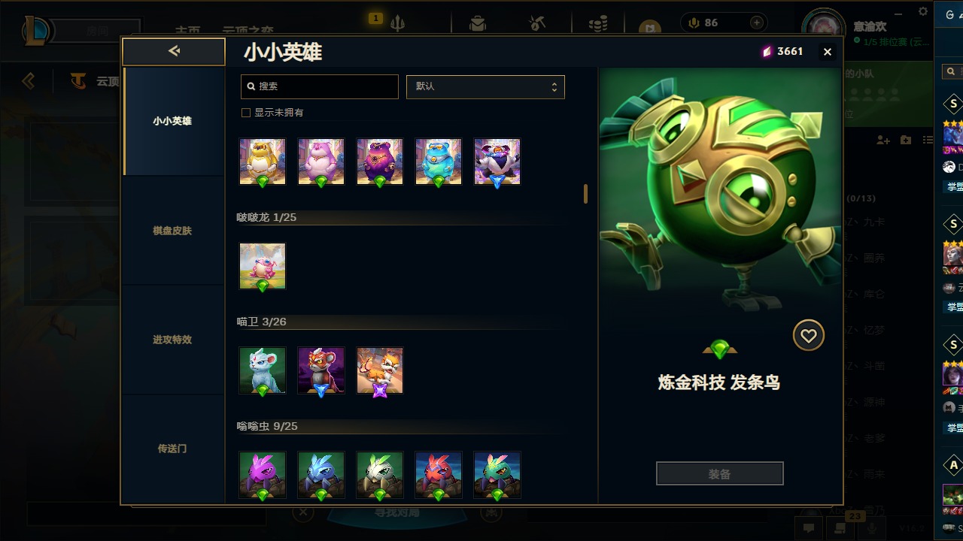Image resolution: width=963 pixels, height=541 pixels.
Task: Select the purple bug in 嗡嗡虫 row
Action: [x=263, y=475]
